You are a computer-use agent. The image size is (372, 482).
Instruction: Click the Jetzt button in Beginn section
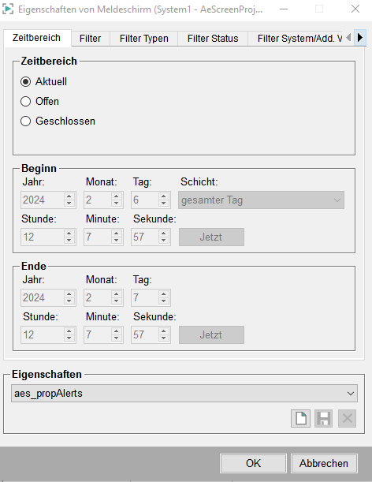[212, 237]
